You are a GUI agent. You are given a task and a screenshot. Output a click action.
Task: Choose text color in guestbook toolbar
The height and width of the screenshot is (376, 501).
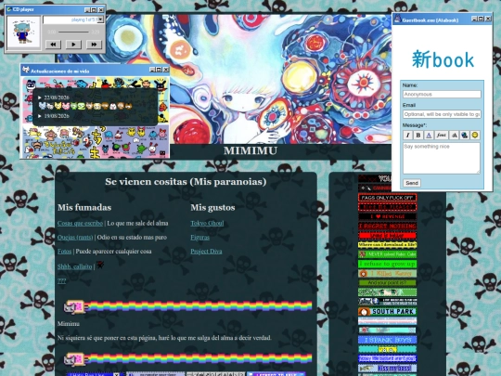click(x=429, y=136)
